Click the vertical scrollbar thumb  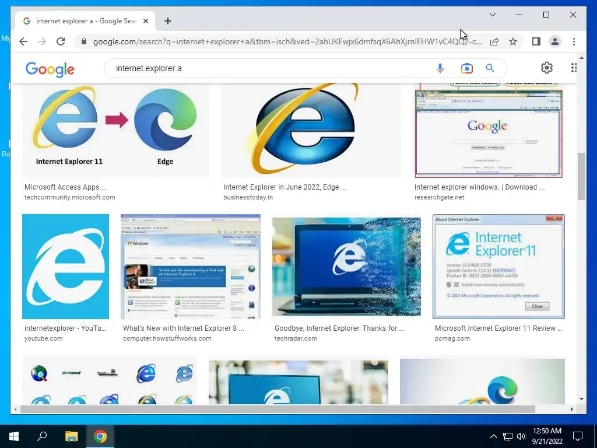(x=581, y=176)
